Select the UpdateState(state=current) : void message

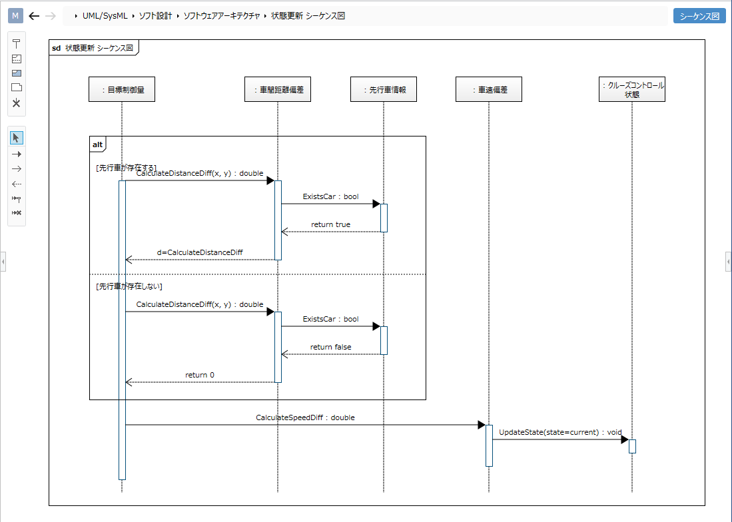coord(560,432)
